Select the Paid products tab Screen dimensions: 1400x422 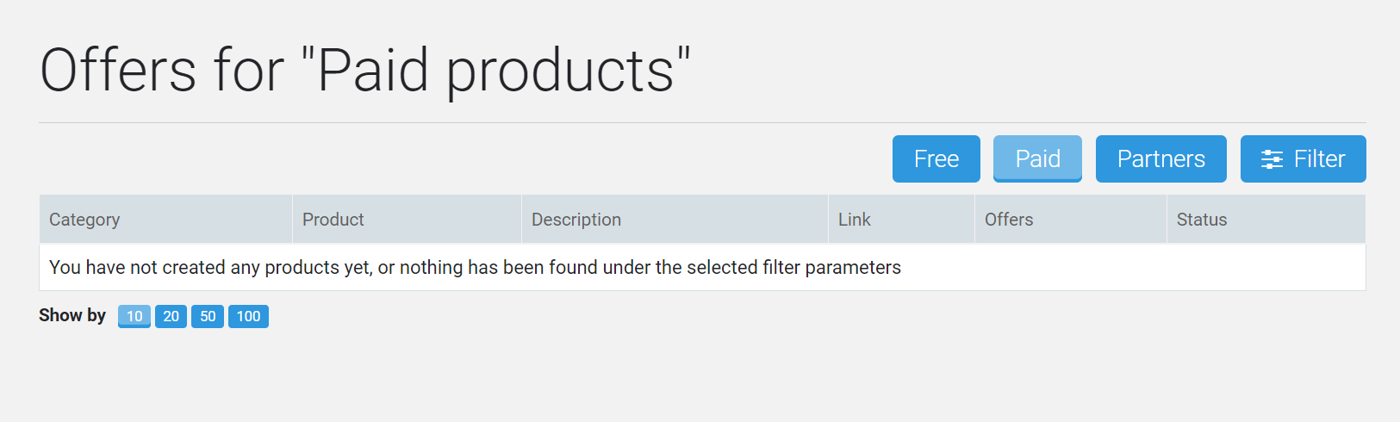click(1037, 158)
